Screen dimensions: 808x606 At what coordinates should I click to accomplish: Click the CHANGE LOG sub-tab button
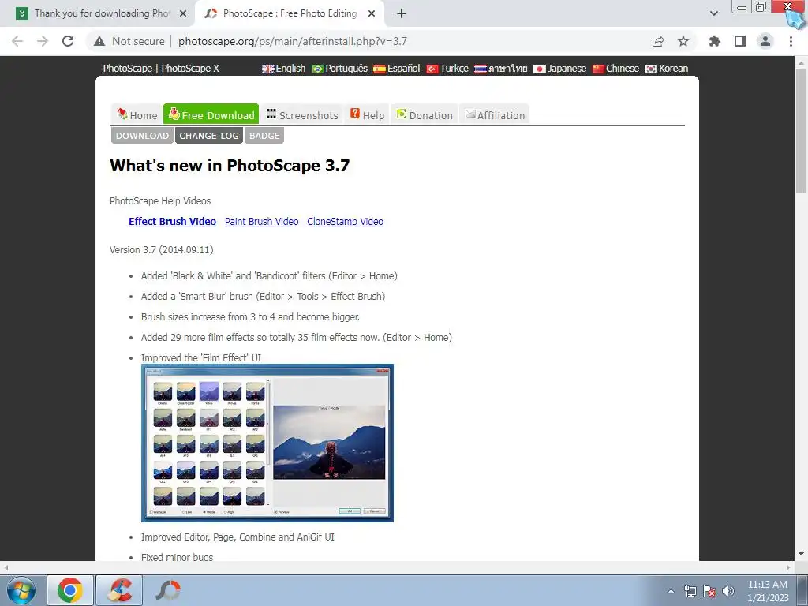(209, 136)
